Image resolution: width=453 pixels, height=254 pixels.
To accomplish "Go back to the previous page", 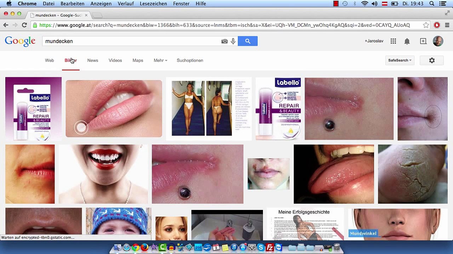I will (6, 25).
